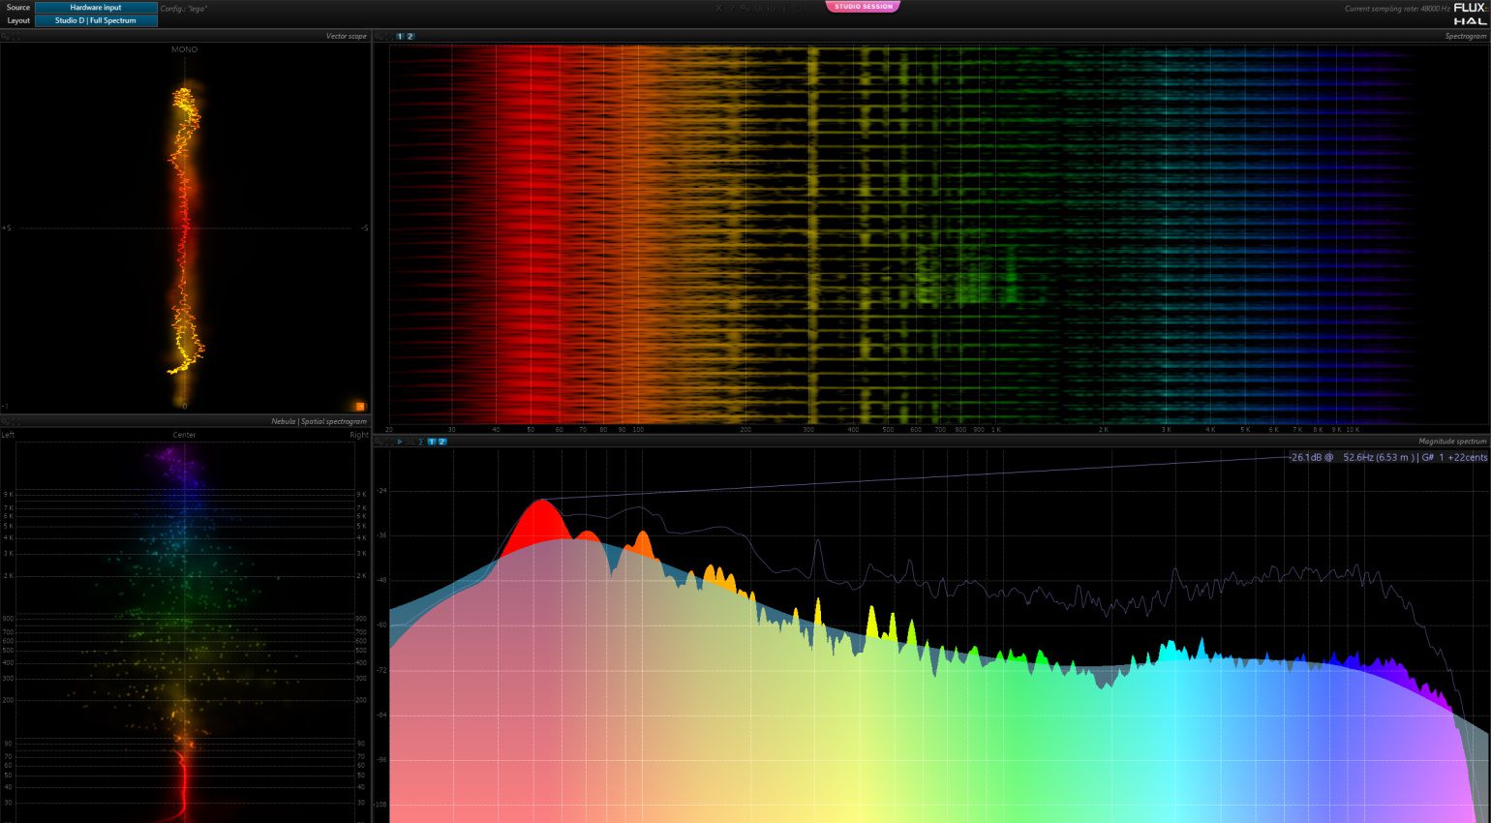
Task: Click the pink Studio Session badge
Action: [x=863, y=7]
